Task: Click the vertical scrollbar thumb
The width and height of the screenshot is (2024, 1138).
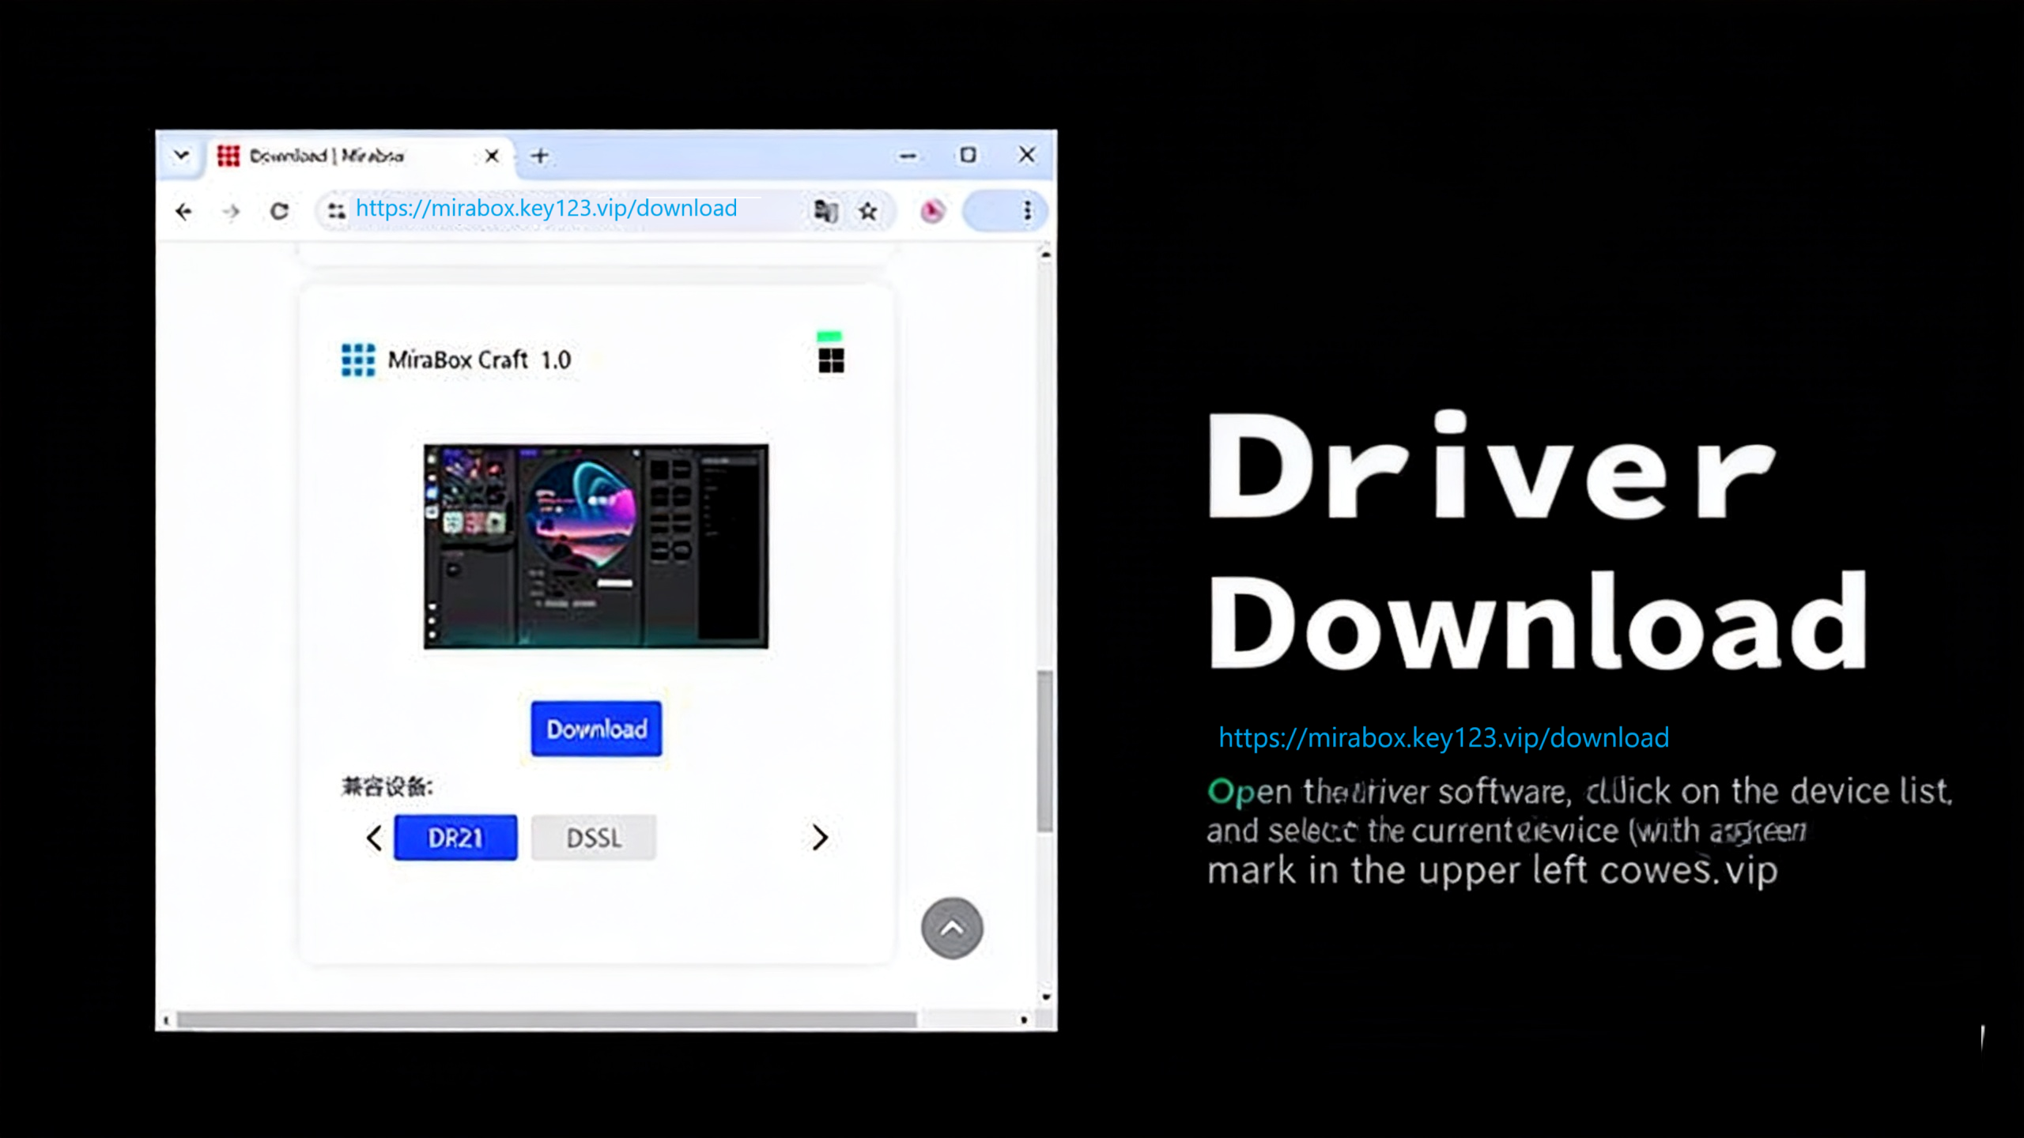Action: pos(1045,751)
